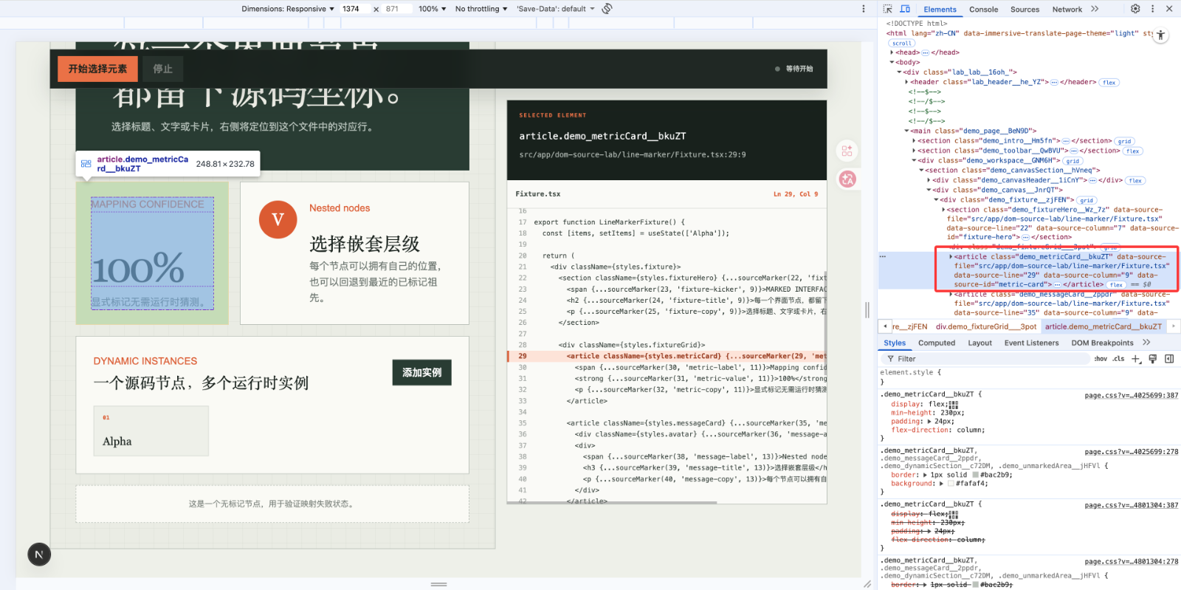Image resolution: width=1181 pixels, height=590 pixels.
Task: Click the V avatar in Nested nodes card
Action: [x=278, y=219]
